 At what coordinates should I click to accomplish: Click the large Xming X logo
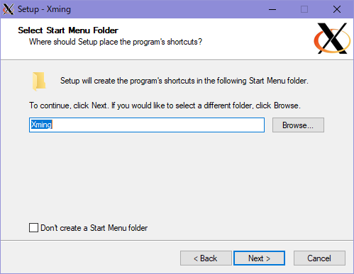tap(332, 38)
